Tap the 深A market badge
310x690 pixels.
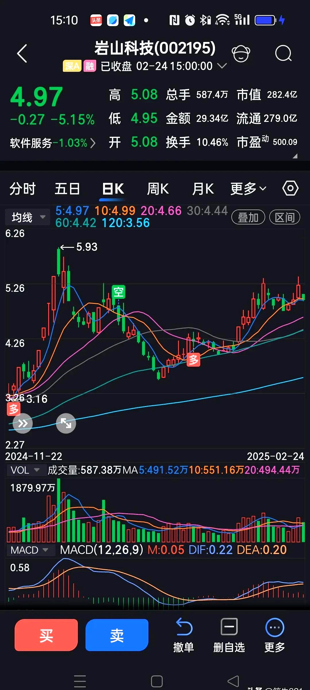pyautogui.click(x=72, y=66)
